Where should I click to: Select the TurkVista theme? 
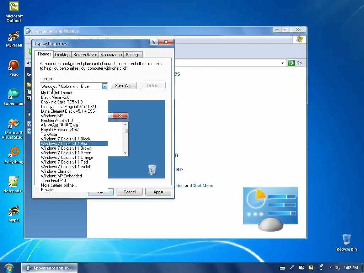click(74, 134)
